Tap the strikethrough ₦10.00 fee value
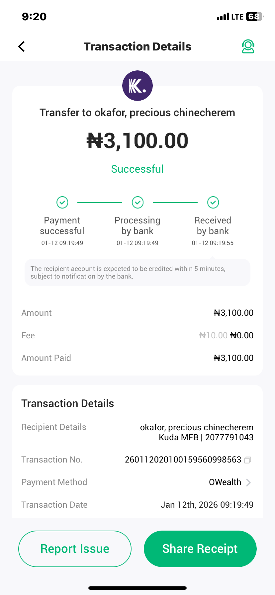The image size is (275, 595). pyautogui.click(x=213, y=335)
